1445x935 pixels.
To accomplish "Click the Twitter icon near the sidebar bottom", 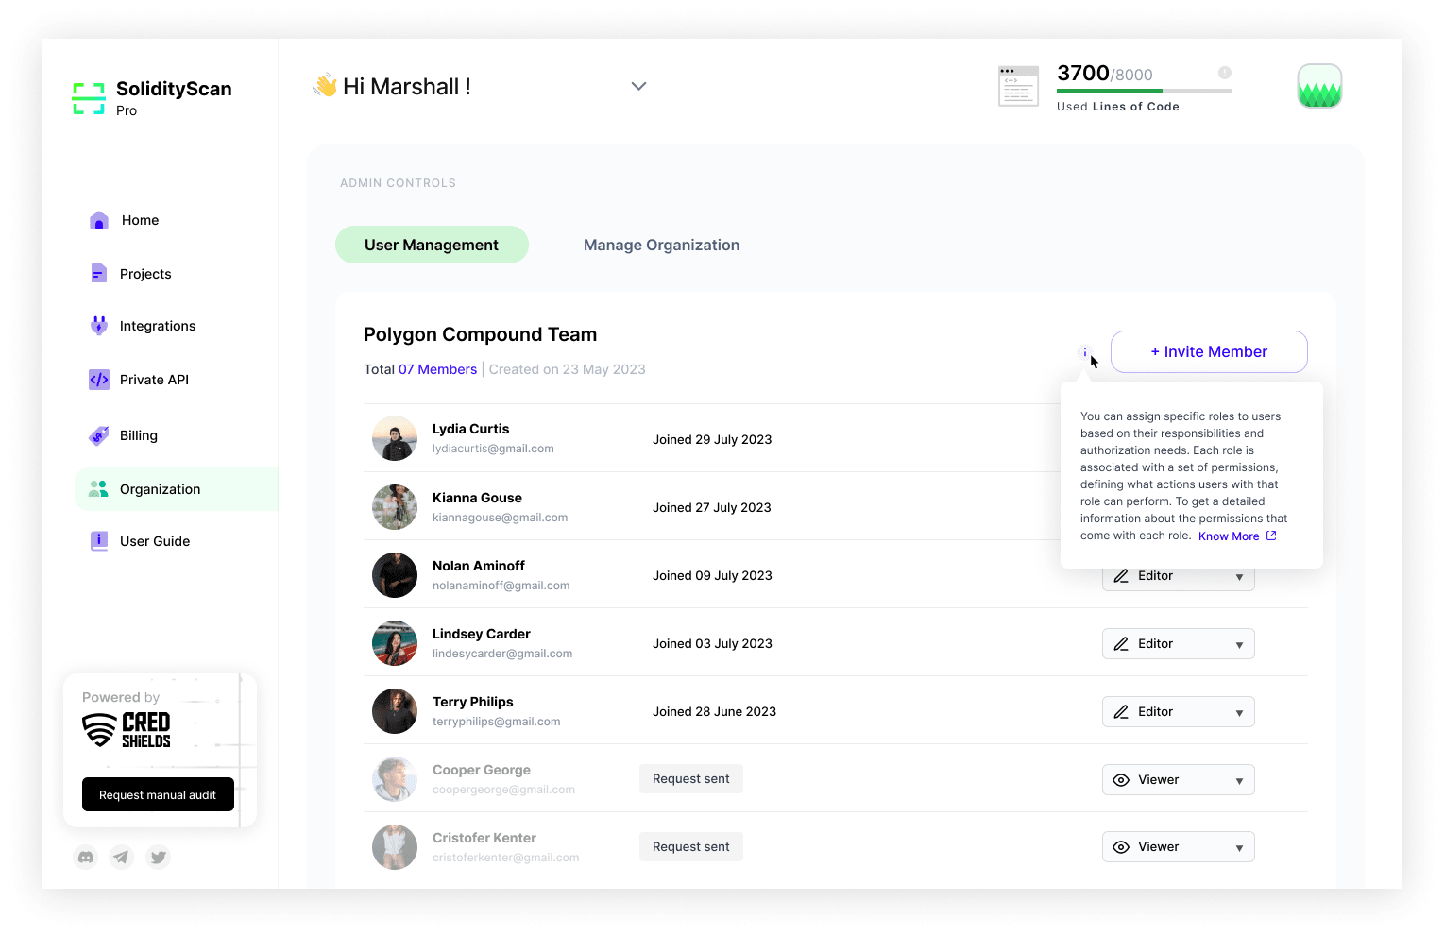I will tap(158, 858).
